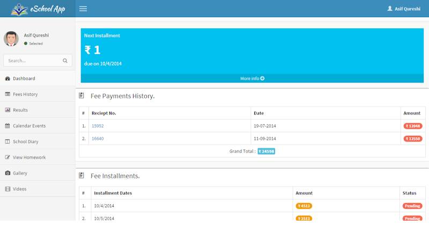Click the View Homework edit icon
Viewport: 429px width, 225px height.
(8, 157)
